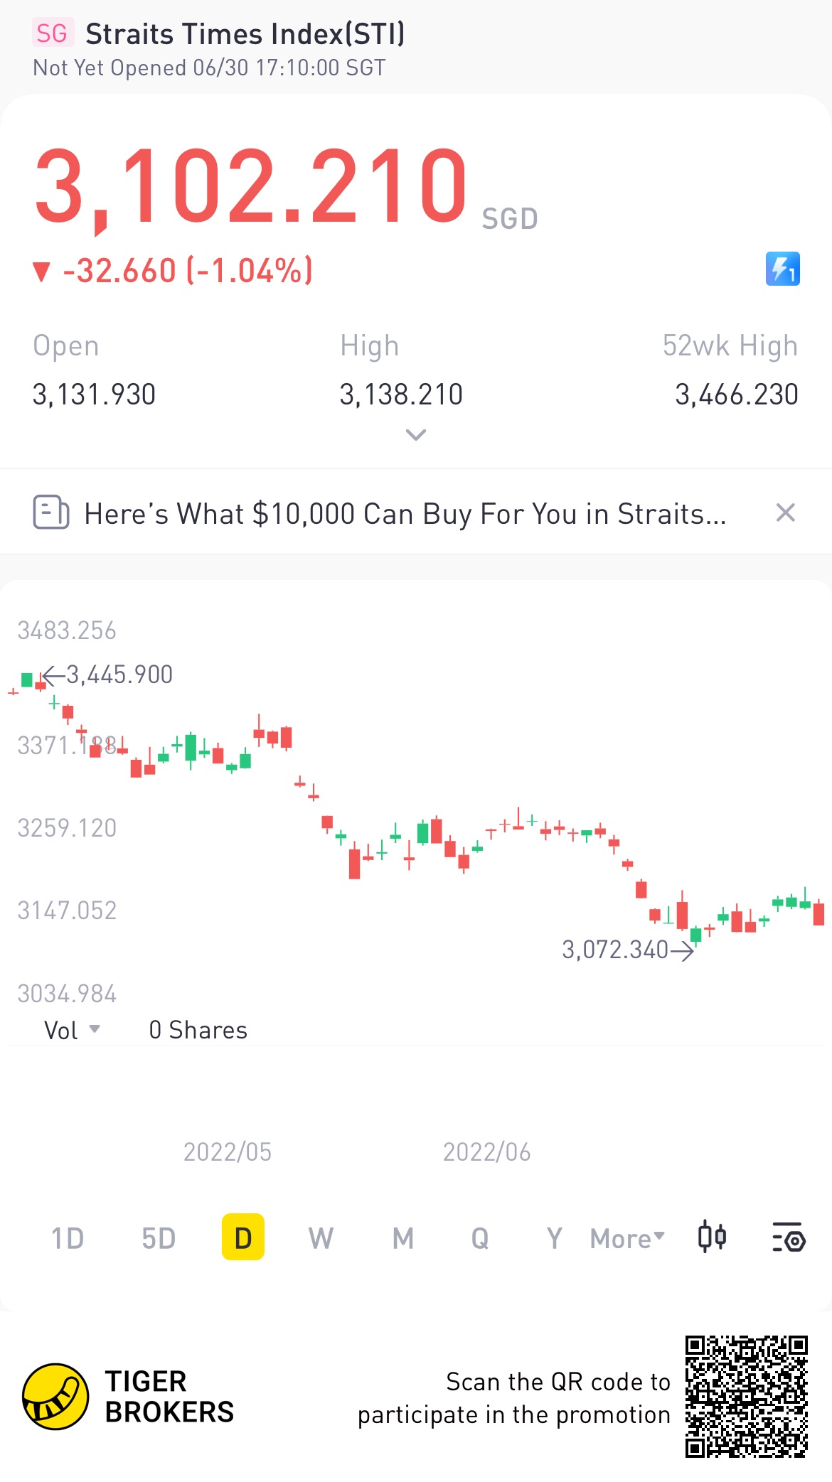Open the candlestick chart type icon
This screenshot has height=1482, width=832.
pyautogui.click(x=711, y=1237)
